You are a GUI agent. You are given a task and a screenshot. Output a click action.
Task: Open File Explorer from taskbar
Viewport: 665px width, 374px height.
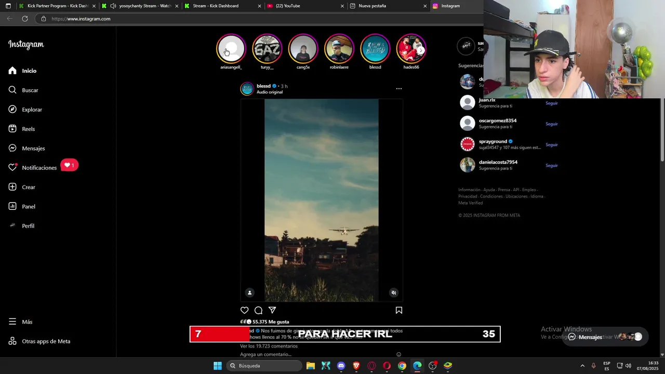click(x=310, y=366)
